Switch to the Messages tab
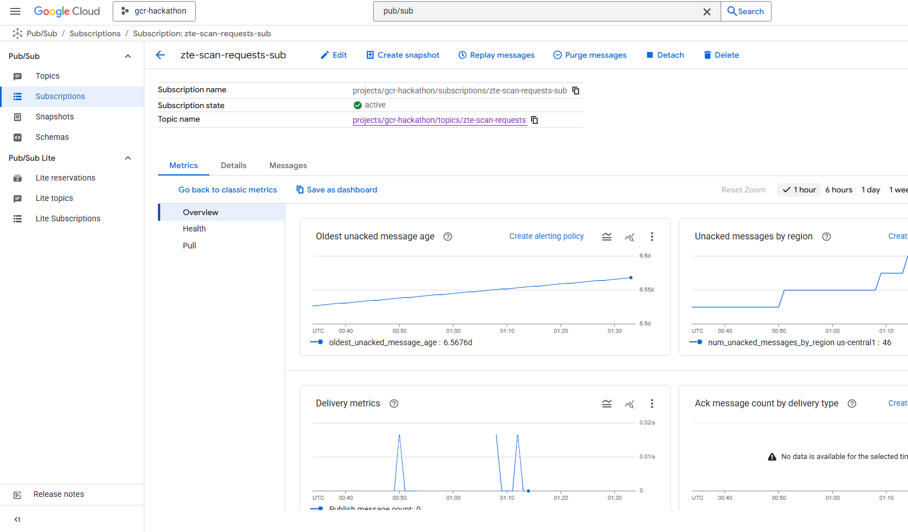 click(288, 165)
